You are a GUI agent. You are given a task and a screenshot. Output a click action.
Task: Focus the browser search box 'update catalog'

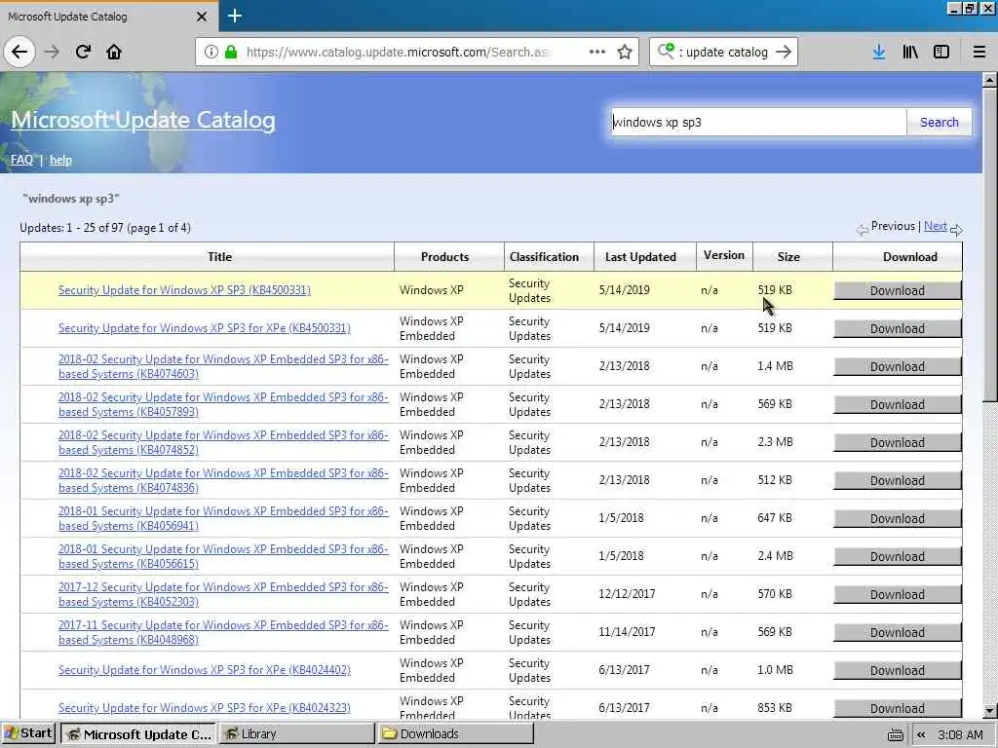click(726, 53)
